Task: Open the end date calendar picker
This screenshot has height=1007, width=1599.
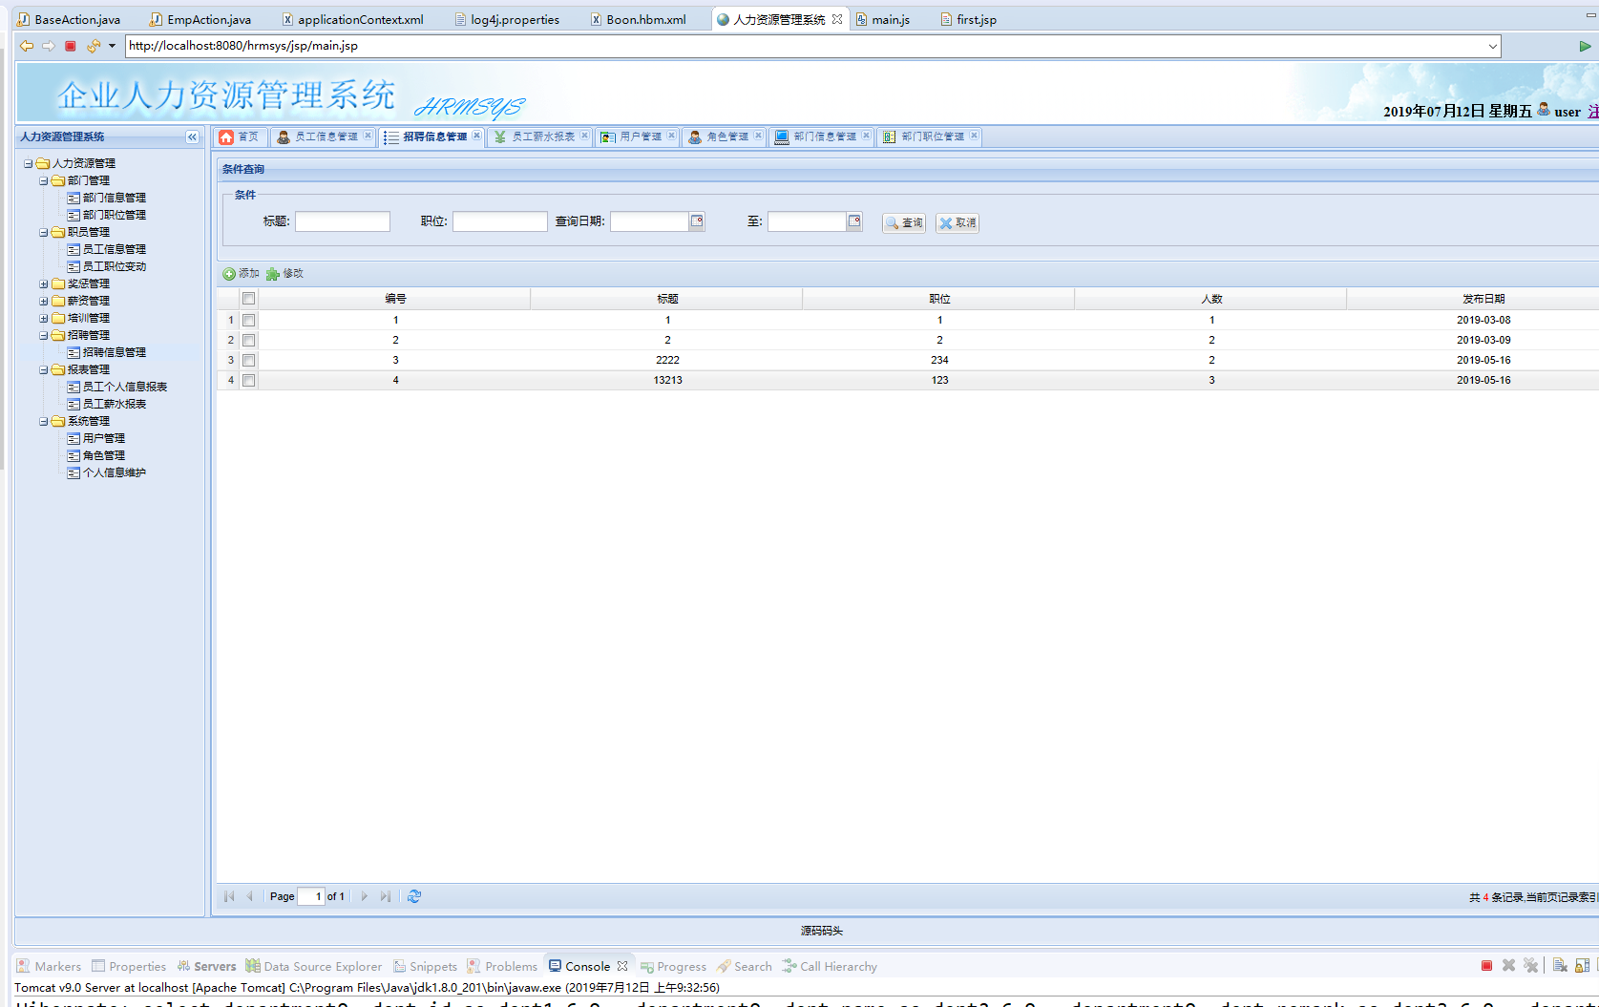Action: click(854, 221)
